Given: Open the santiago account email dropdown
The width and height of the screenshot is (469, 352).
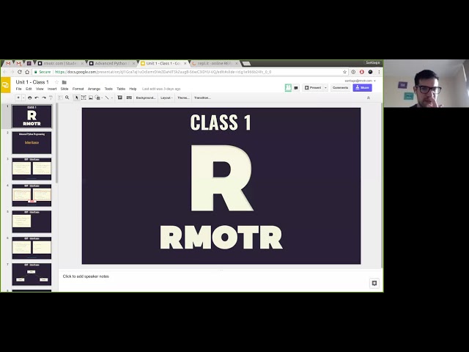Looking at the screenshot, I should tap(360, 81).
